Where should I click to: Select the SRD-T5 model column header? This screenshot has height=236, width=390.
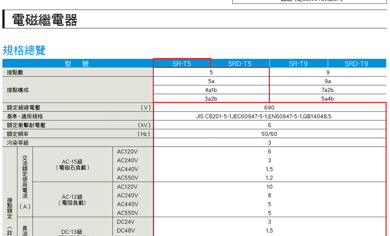pos(240,64)
